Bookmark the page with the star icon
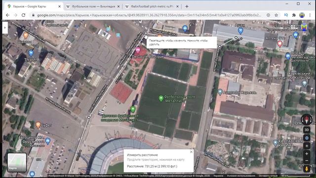 coord(276,15)
